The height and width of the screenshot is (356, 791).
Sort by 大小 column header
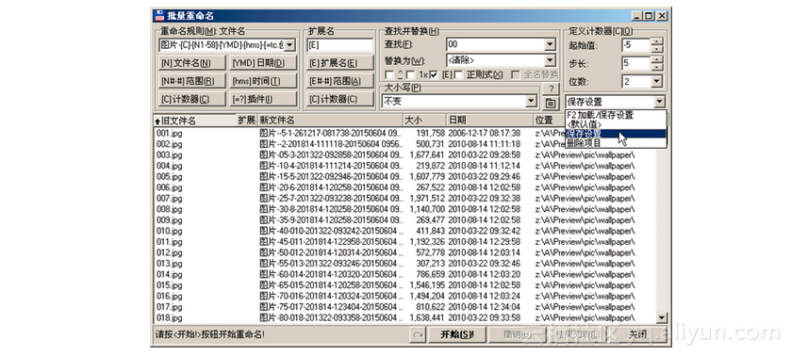pyautogui.click(x=425, y=121)
